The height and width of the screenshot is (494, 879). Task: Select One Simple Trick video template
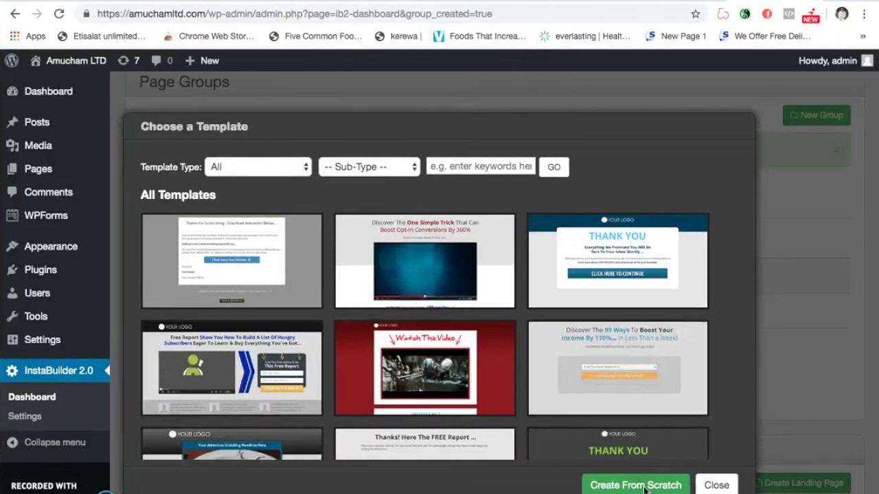point(425,261)
